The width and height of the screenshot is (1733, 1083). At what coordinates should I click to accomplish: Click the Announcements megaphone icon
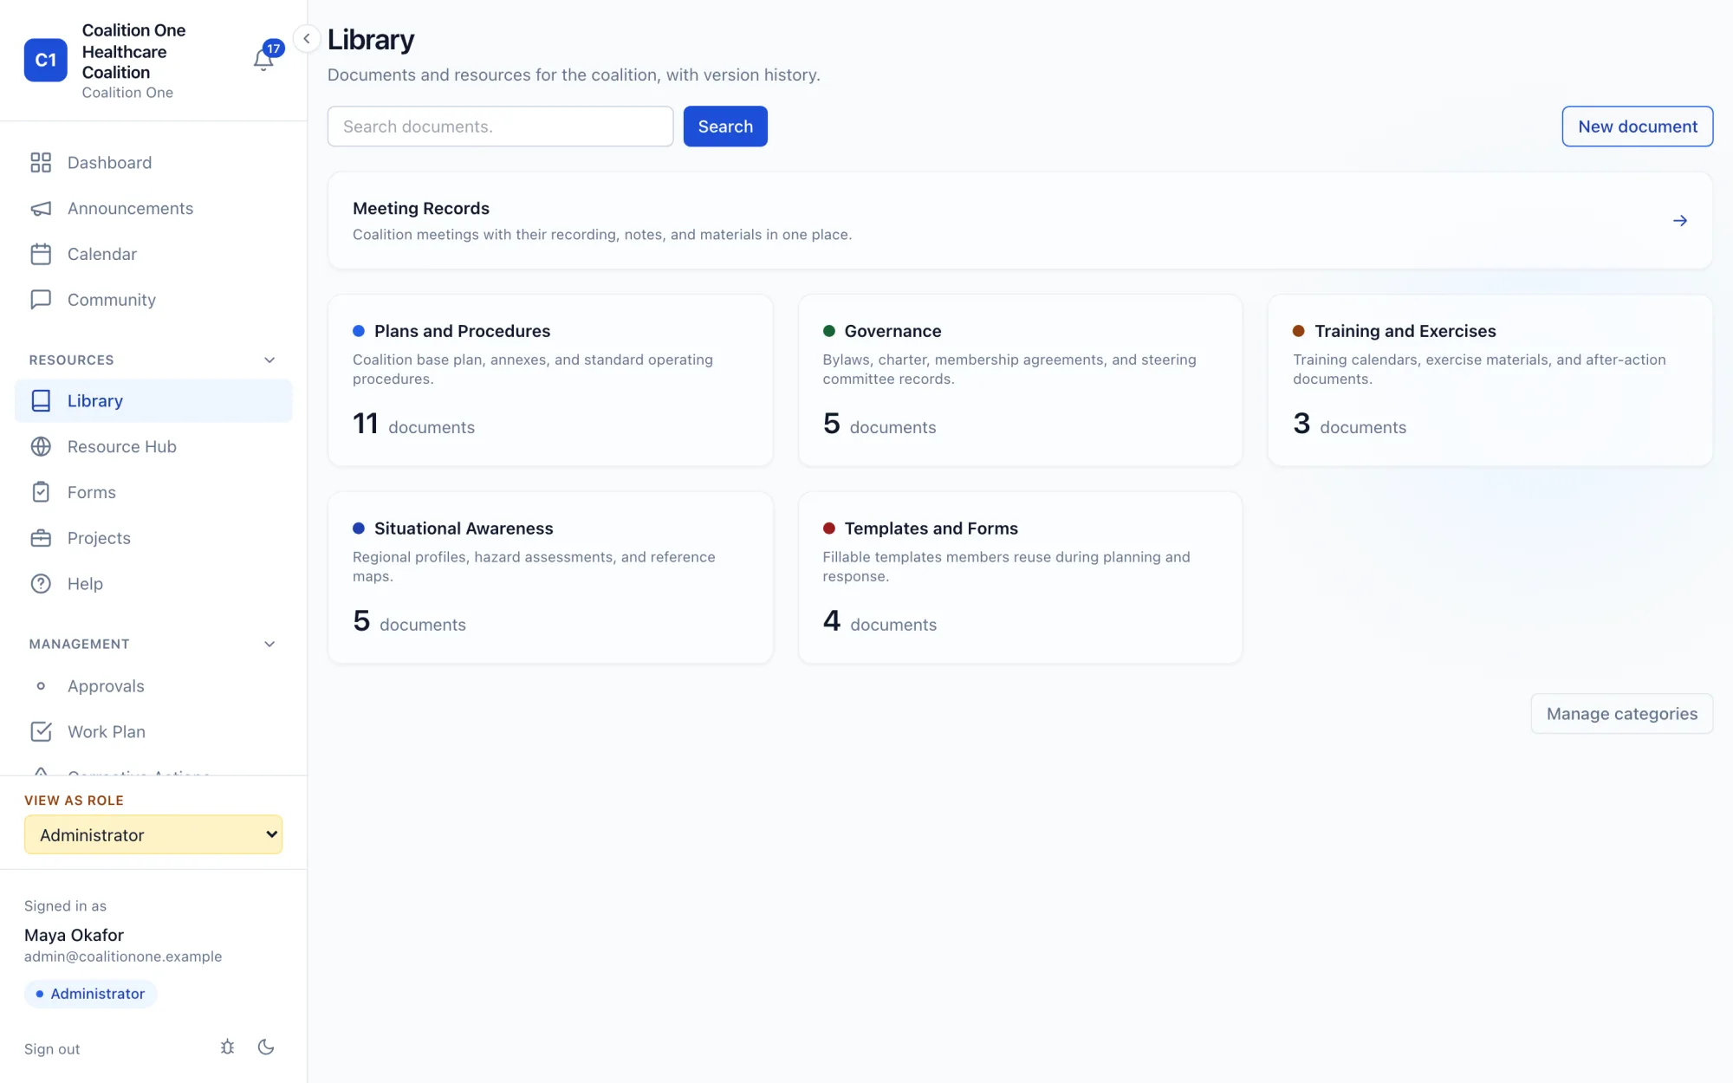tap(41, 209)
